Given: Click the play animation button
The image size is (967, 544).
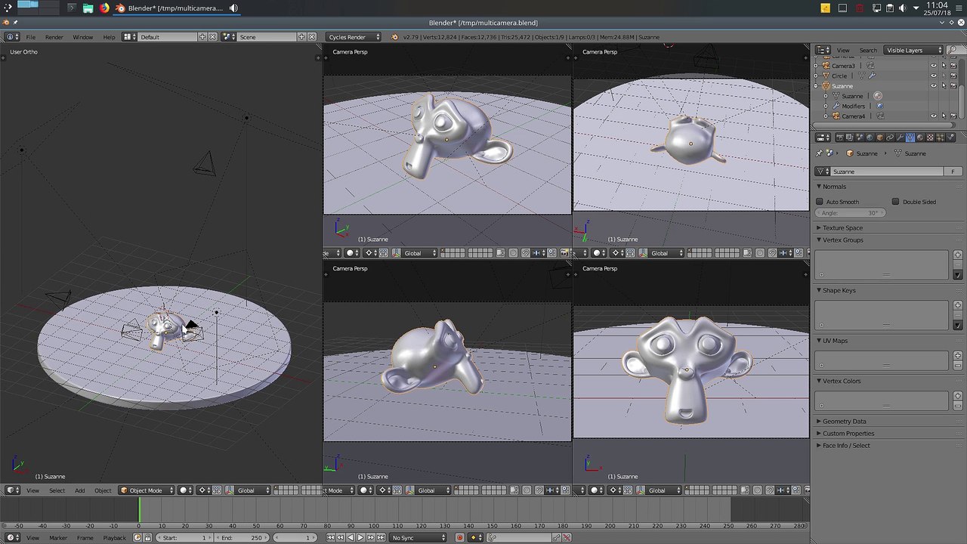Looking at the screenshot, I should click(360, 537).
